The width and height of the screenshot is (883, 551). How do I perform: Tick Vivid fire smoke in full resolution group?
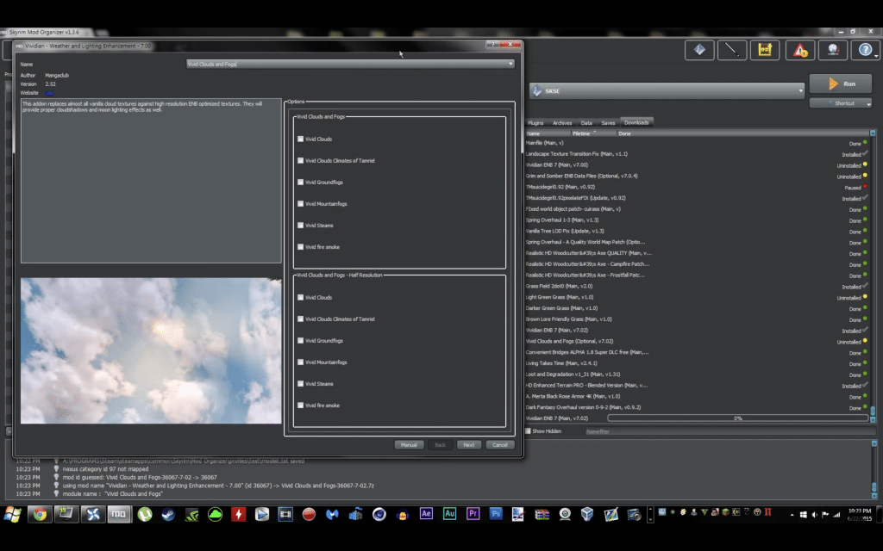point(300,247)
